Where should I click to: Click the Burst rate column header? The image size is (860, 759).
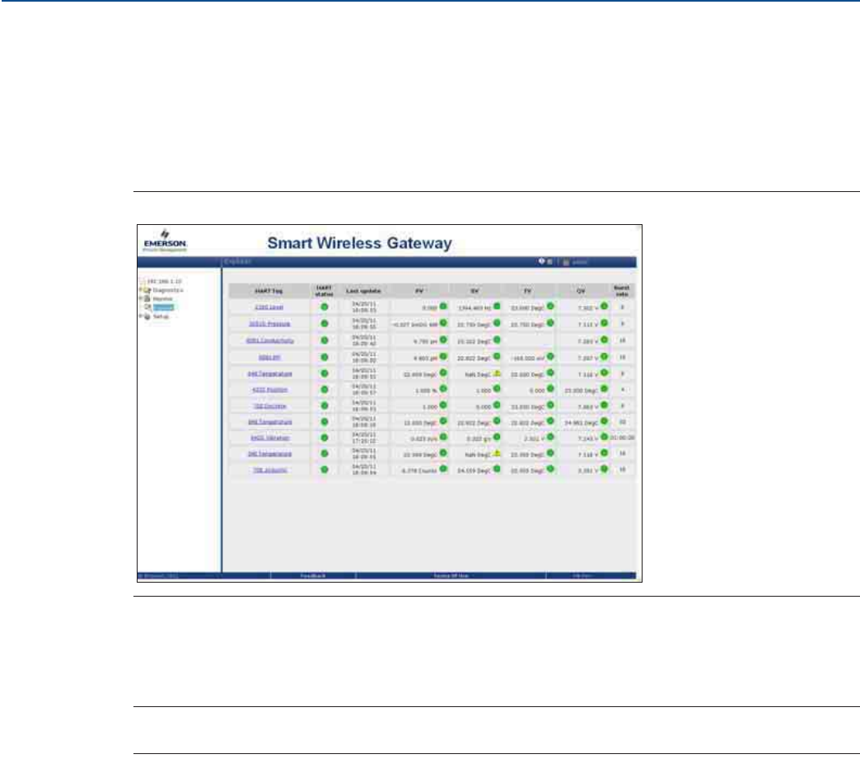(x=622, y=291)
